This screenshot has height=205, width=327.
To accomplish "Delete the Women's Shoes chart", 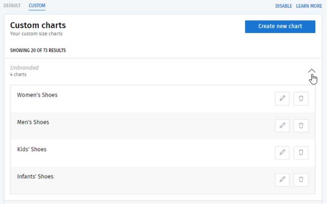I will (x=301, y=99).
